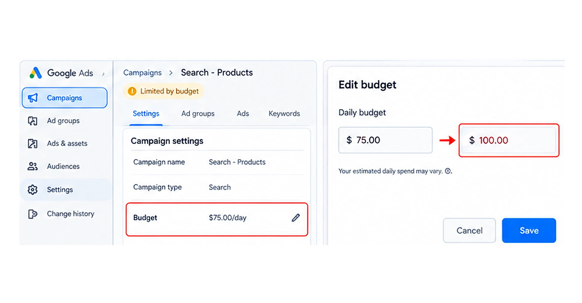582x303 pixels.
Task: Click the Settings gear icon in sidebar
Action: coord(33,190)
